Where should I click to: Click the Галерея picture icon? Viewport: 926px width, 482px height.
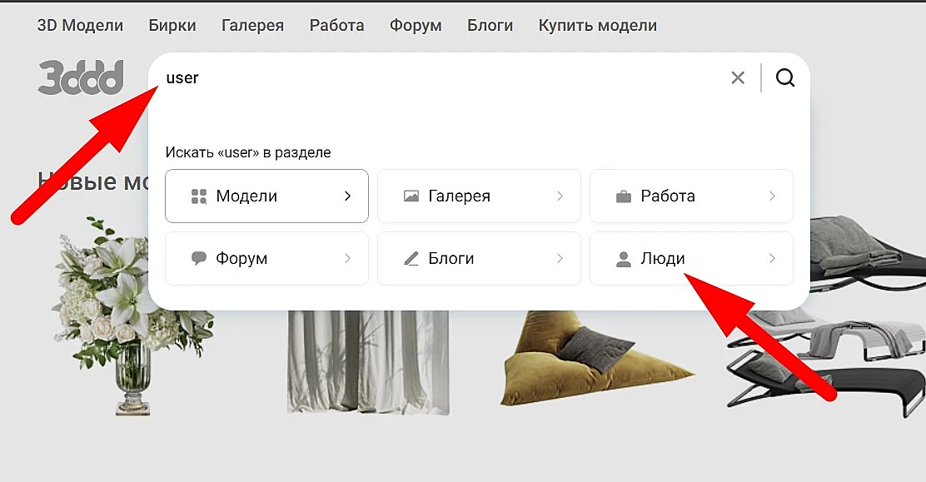tap(411, 196)
